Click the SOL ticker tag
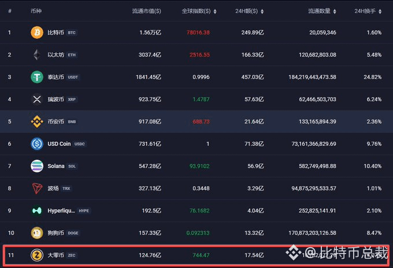This screenshot has width=393, height=268. pyautogui.click(x=72, y=166)
